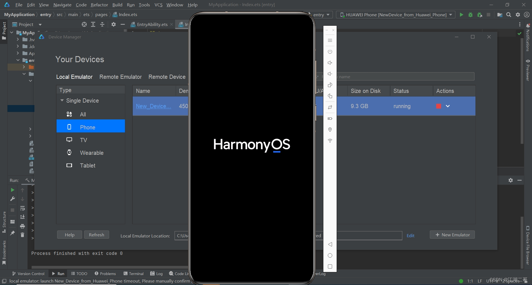
Task: Toggle pin tab in Run panel
Action: point(12,233)
